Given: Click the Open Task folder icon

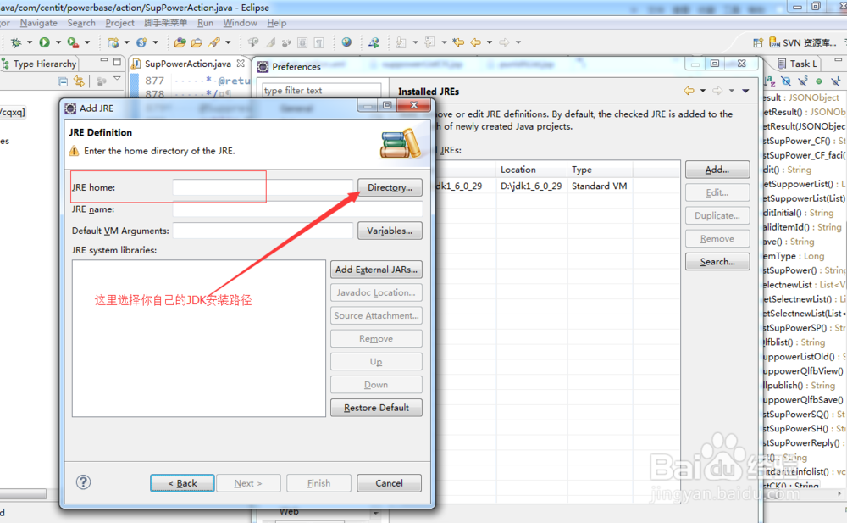Looking at the screenshot, I should coord(197,42).
